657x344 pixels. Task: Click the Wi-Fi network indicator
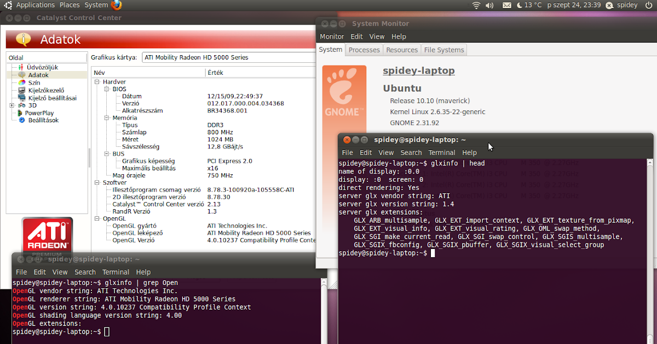pos(476,5)
